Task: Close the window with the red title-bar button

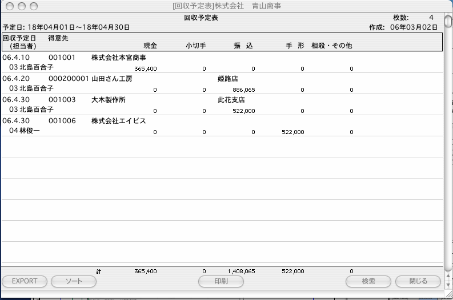Action: (10, 6)
